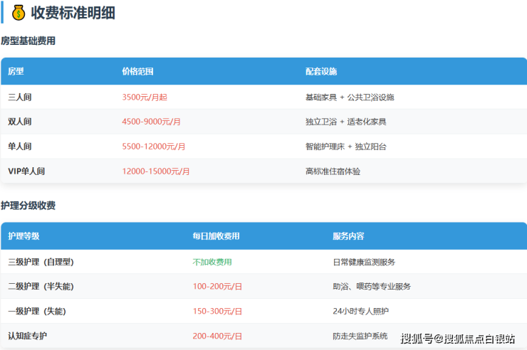Click the 护理等级 column header
Viewport: 527px width, 350px height.
[24, 236]
